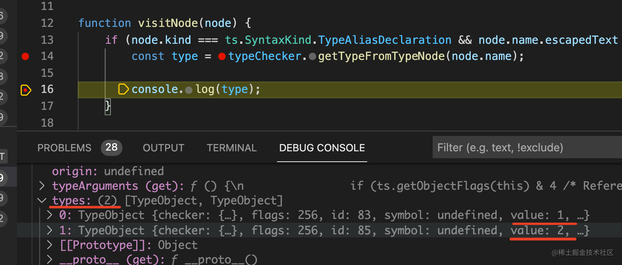Switch to the TERMINAL tab
Image resolution: width=622 pixels, height=265 pixels.
pyautogui.click(x=232, y=148)
